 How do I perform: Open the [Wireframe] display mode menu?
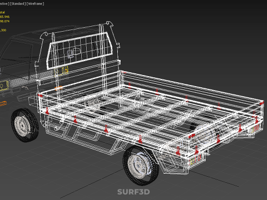(x=36, y=4)
